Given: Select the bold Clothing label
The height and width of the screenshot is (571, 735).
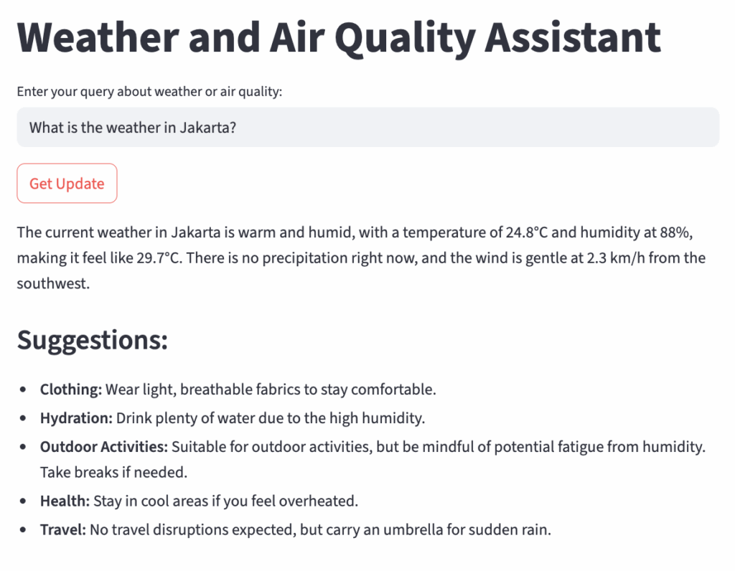Looking at the screenshot, I should (x=70, y=390).
